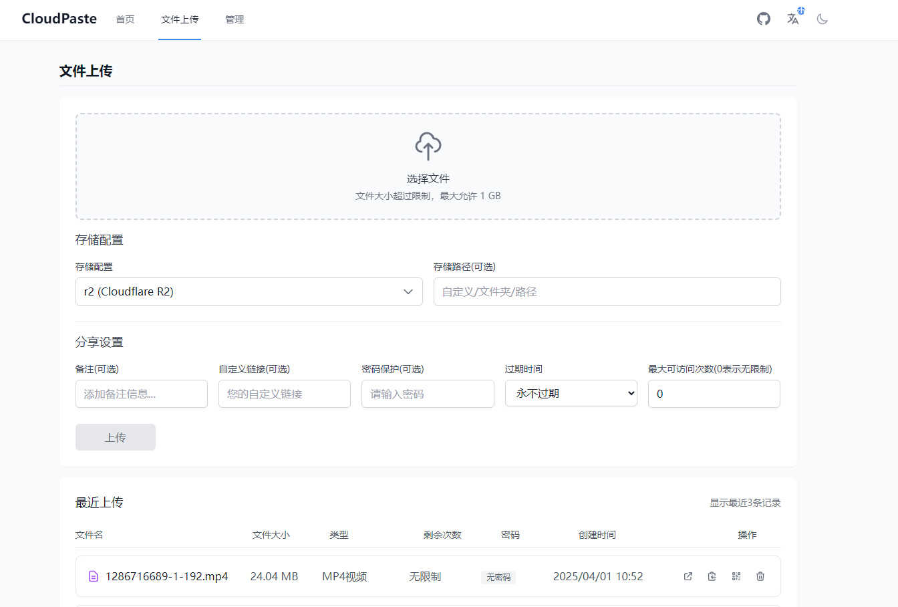Image resolution: width=898 pixels, height=607 pixels.
Task: Click the 存储路径 input field
Action: [607, 291]
